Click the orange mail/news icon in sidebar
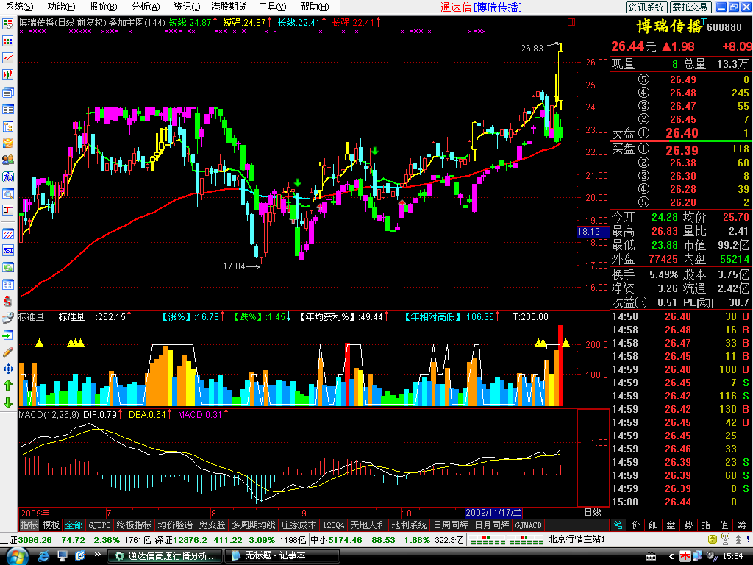 pyautogui.click(x=7, y=143)
